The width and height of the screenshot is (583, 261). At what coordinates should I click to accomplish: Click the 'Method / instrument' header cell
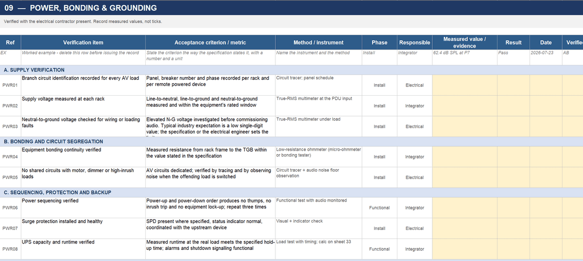tap(318, 42)
